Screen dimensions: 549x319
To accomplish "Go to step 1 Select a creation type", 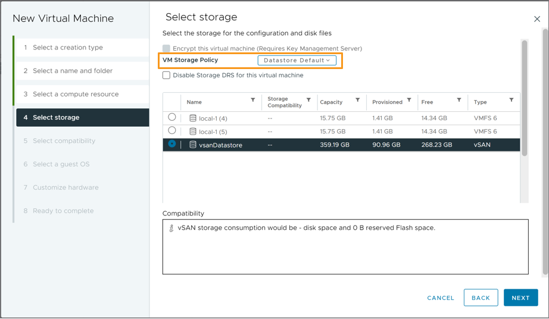I will click(68, 48).
